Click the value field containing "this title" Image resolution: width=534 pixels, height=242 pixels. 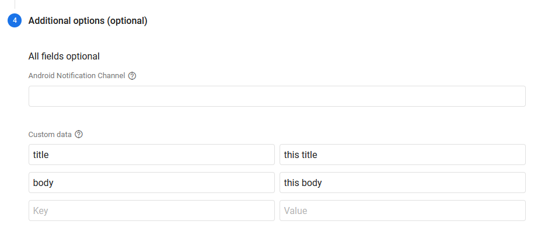402,155
